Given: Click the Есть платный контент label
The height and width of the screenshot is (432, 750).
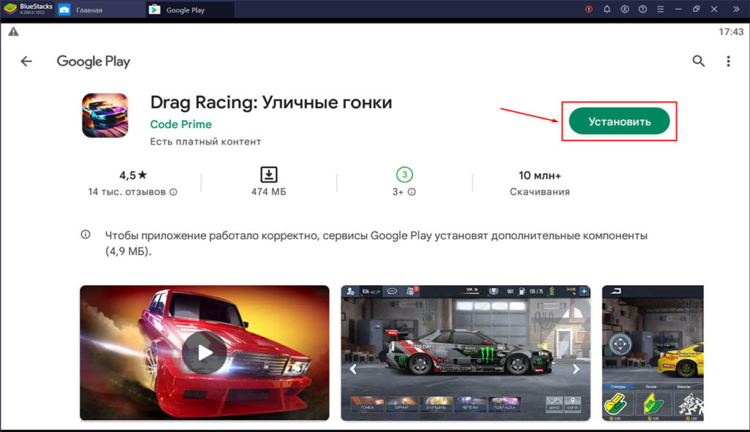Looking at the screenshot, I should (x=206, y=142).
